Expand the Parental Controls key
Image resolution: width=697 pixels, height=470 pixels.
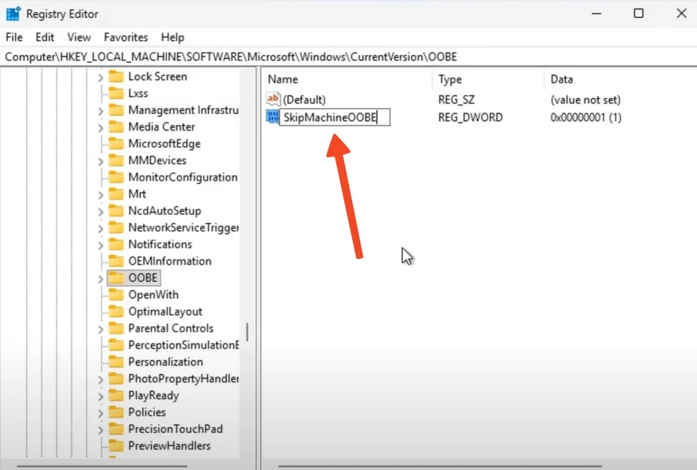101,329
